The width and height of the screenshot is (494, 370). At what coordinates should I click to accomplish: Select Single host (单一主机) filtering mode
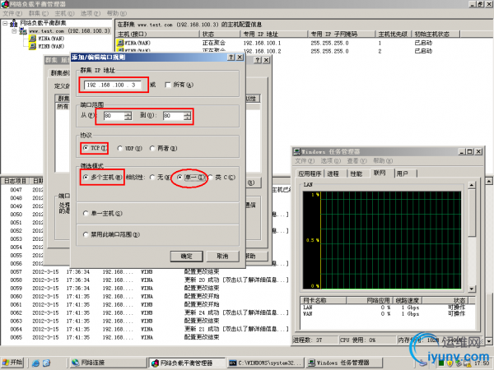tap(86, 213)
